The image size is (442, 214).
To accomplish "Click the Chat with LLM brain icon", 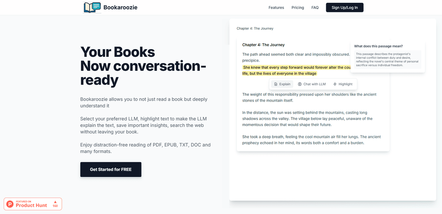I will coord(300,84).
